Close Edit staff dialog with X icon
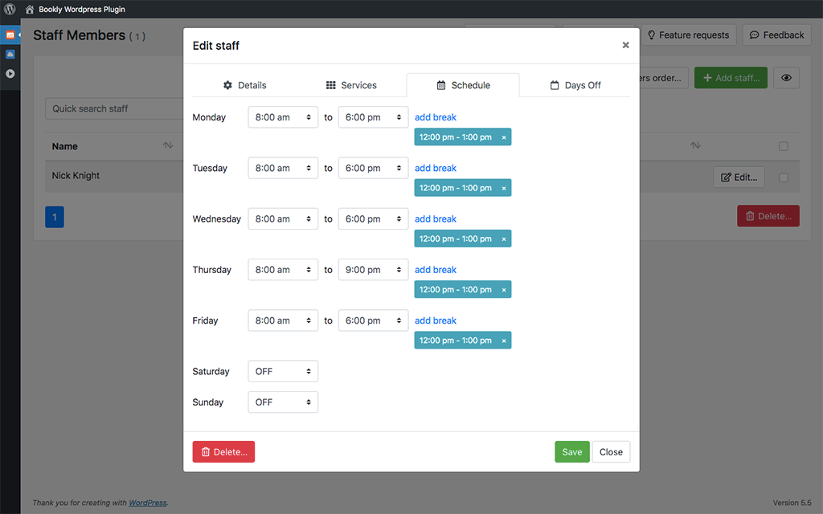 pos(625,45)
